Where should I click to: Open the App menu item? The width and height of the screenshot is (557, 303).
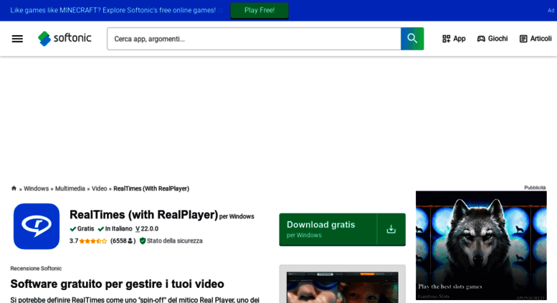454,39
